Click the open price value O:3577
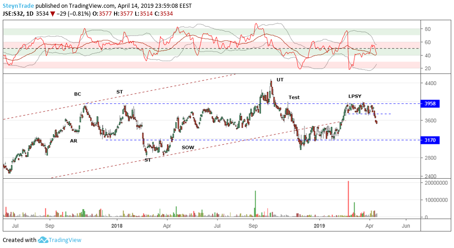 click(x=103, y=14)
